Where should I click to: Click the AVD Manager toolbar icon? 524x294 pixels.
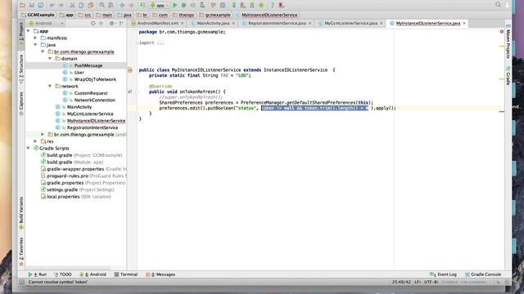click(x=243, y=5)
